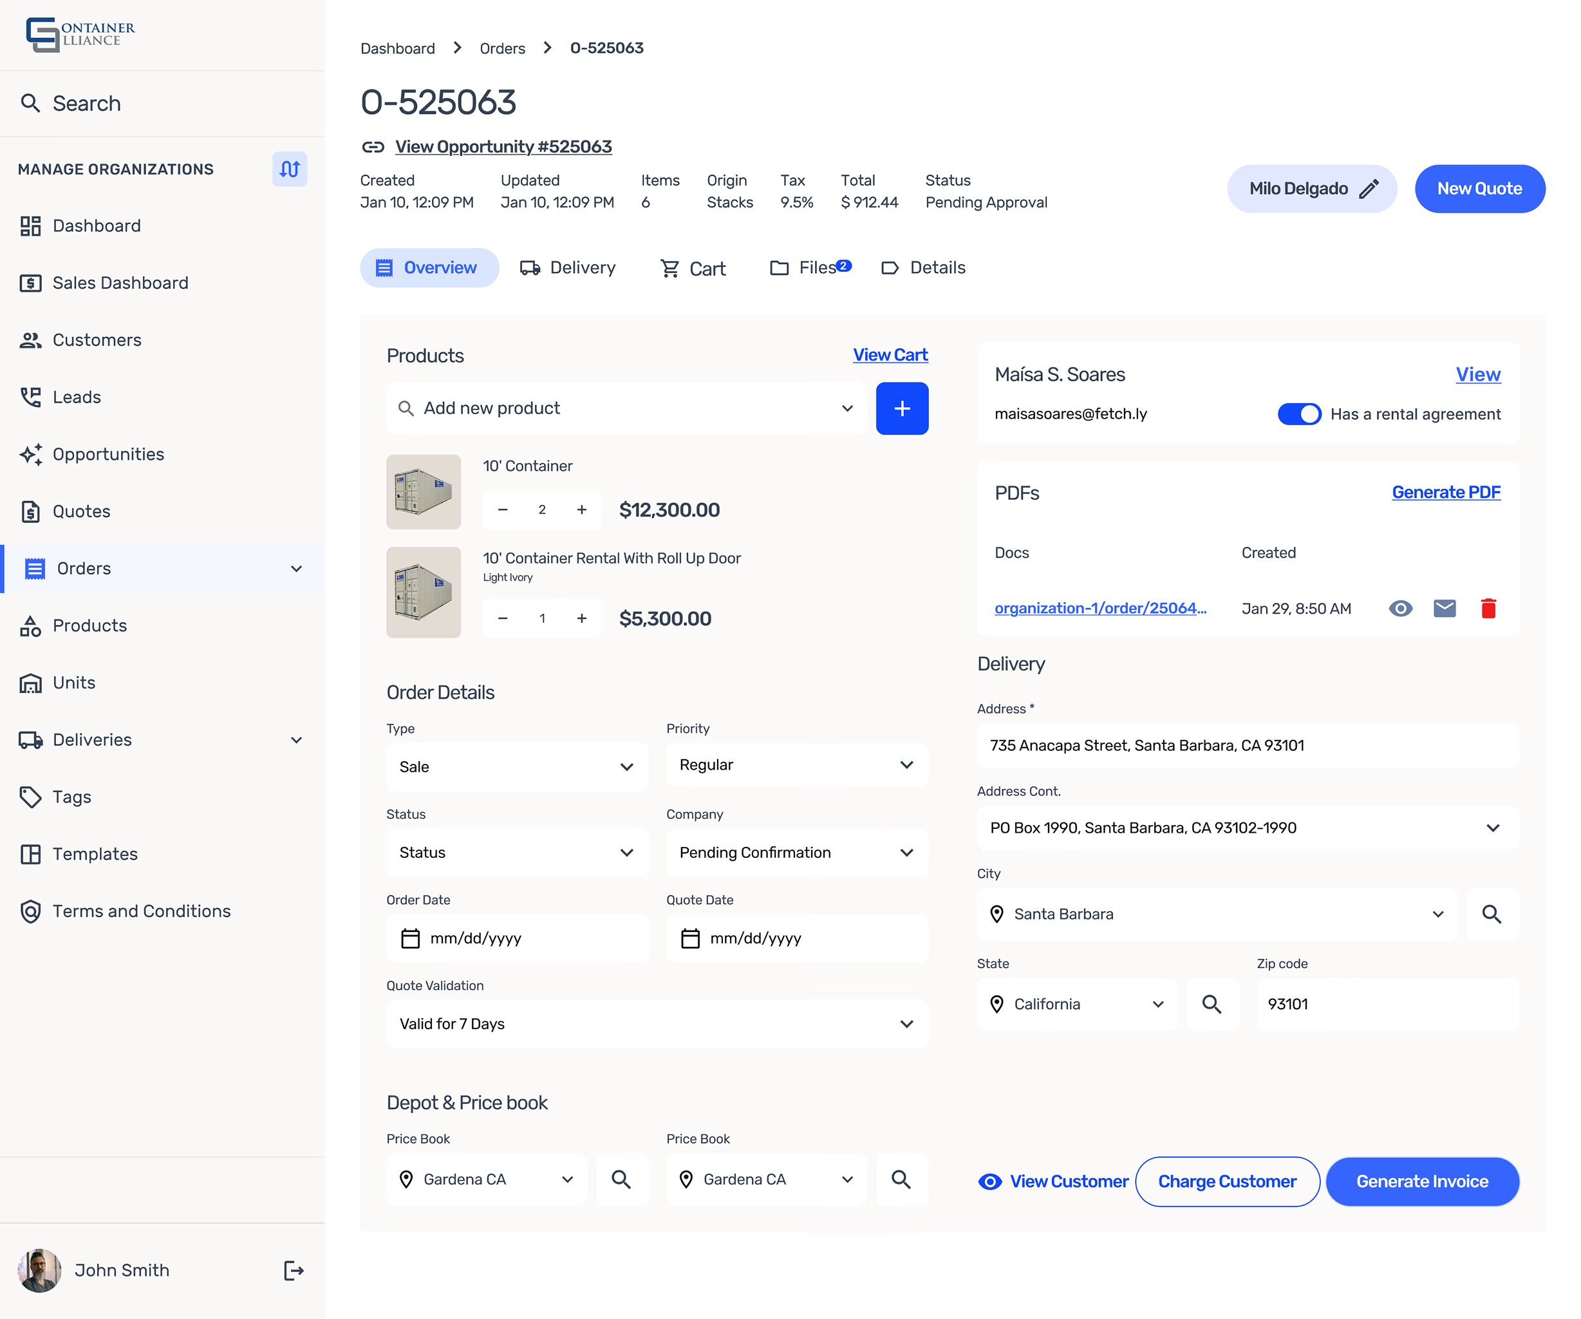Open the Leads section from the sidebar
The width and height of the screenshot is (1581, 1319).
click(x=76, y=397)
